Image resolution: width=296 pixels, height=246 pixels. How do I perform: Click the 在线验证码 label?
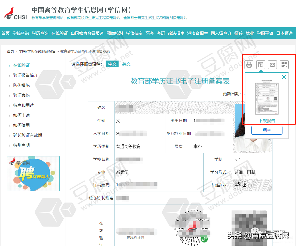tap(135, 237)
